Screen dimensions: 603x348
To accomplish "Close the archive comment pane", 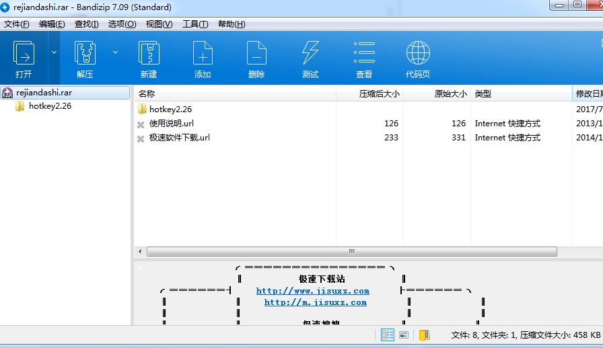I will pos(140,267).
